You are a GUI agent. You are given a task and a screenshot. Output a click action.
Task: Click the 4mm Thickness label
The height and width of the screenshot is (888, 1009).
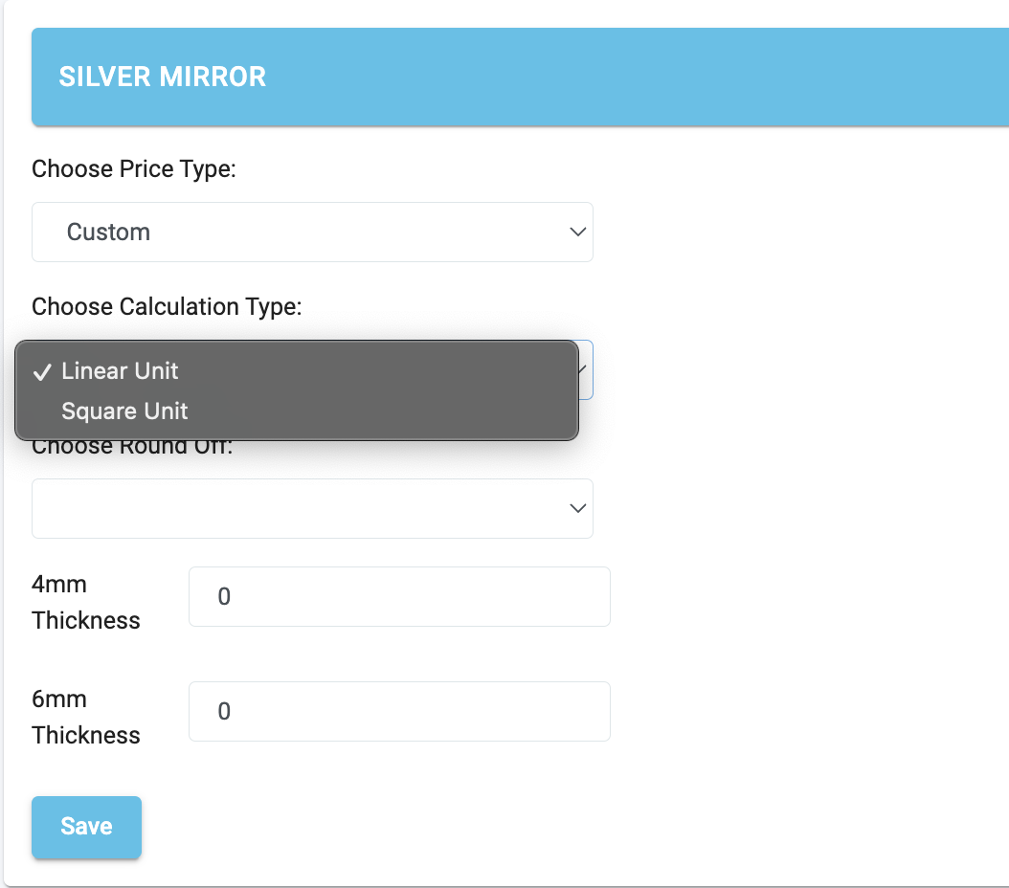(x=85, y=602)
